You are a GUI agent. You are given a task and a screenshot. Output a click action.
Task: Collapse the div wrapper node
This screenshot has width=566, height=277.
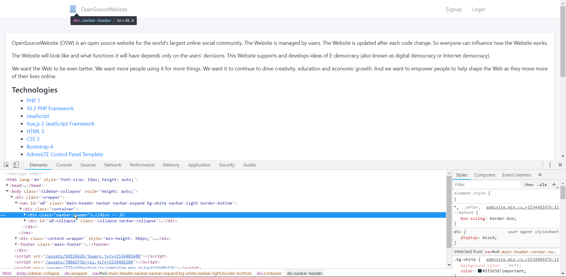[x=12, y=197]
